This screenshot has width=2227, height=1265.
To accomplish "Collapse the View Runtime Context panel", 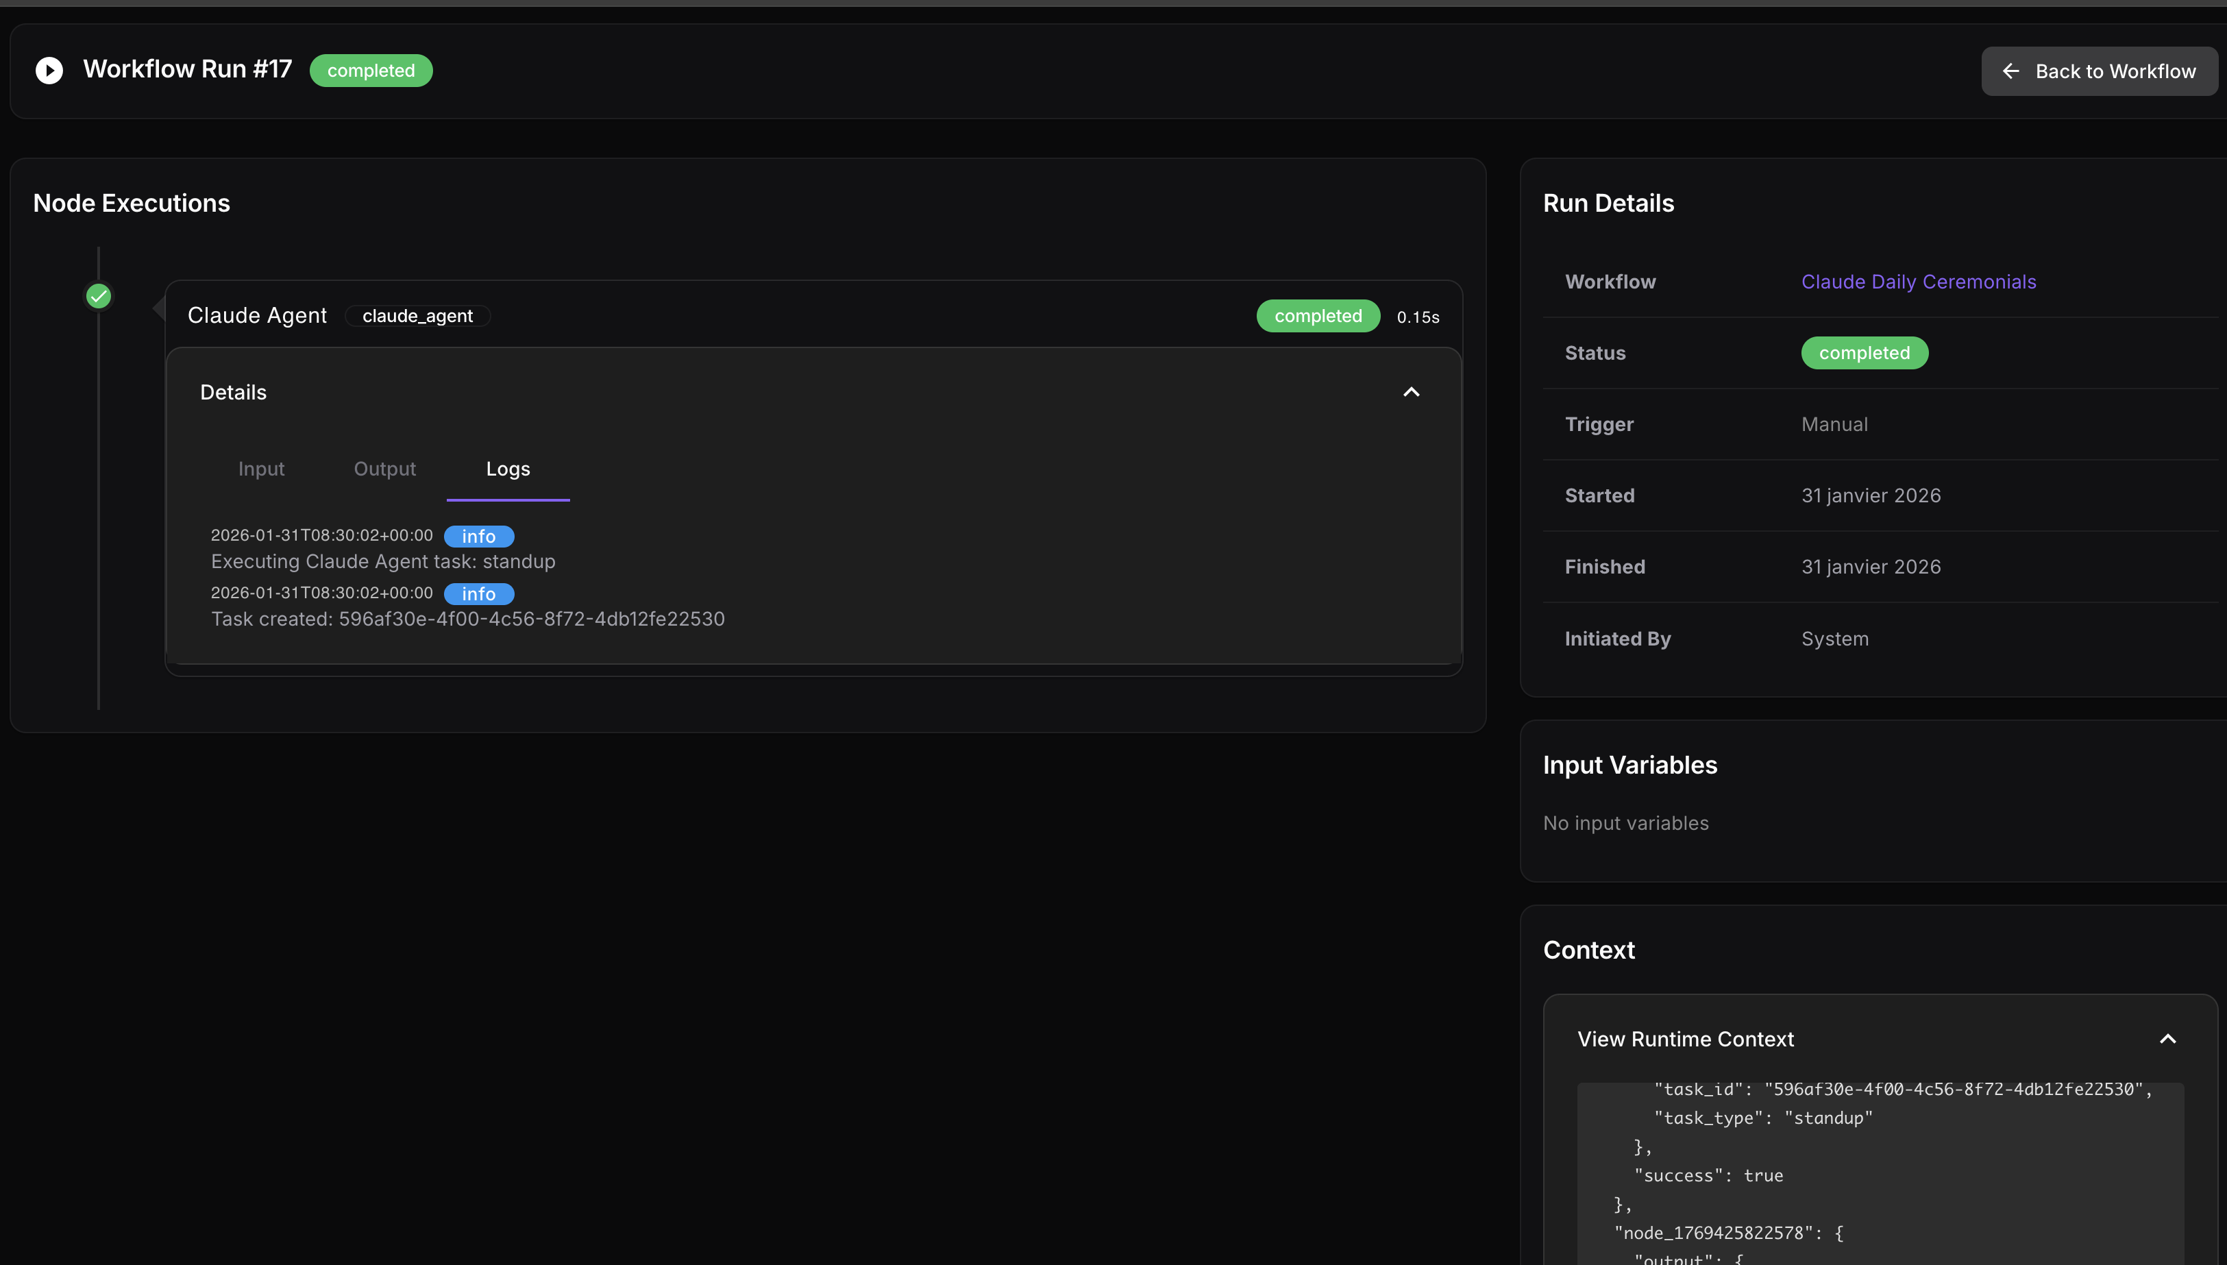I will [2168, 1038].
